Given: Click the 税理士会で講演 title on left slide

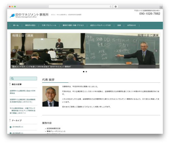Looking at the screenshot, I should 22,35.
